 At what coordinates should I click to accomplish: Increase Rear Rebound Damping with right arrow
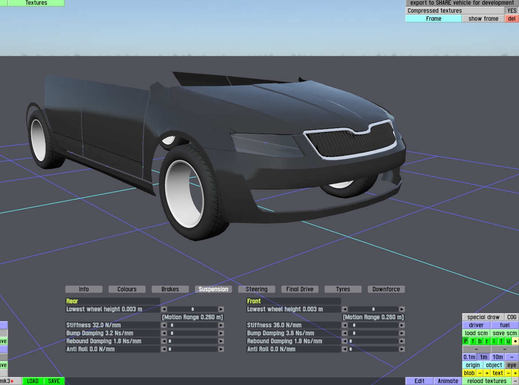[x=221, y=341]
